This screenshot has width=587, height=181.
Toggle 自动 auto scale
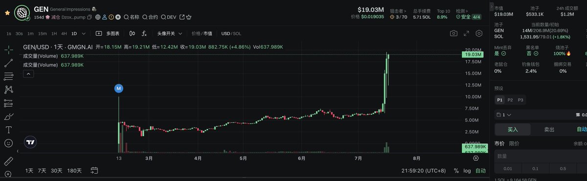481,171
